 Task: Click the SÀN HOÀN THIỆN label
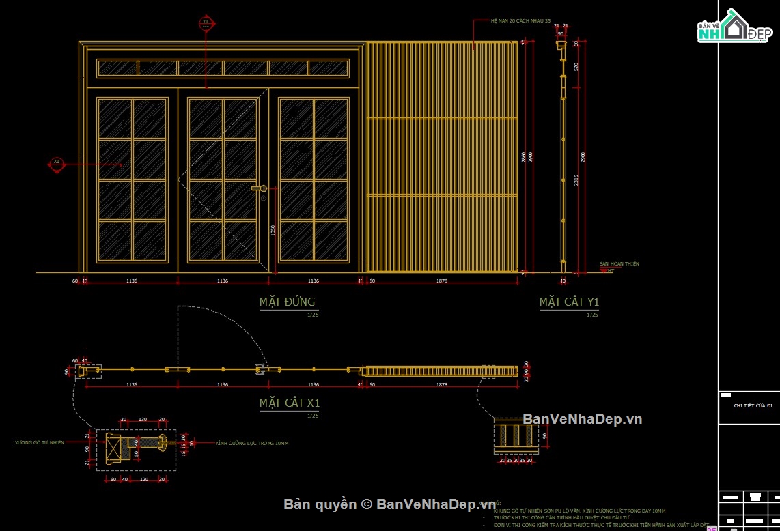(619, 263)
